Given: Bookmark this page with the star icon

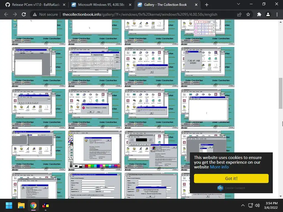Looking at the screenshot, I should tap(248, 14).
